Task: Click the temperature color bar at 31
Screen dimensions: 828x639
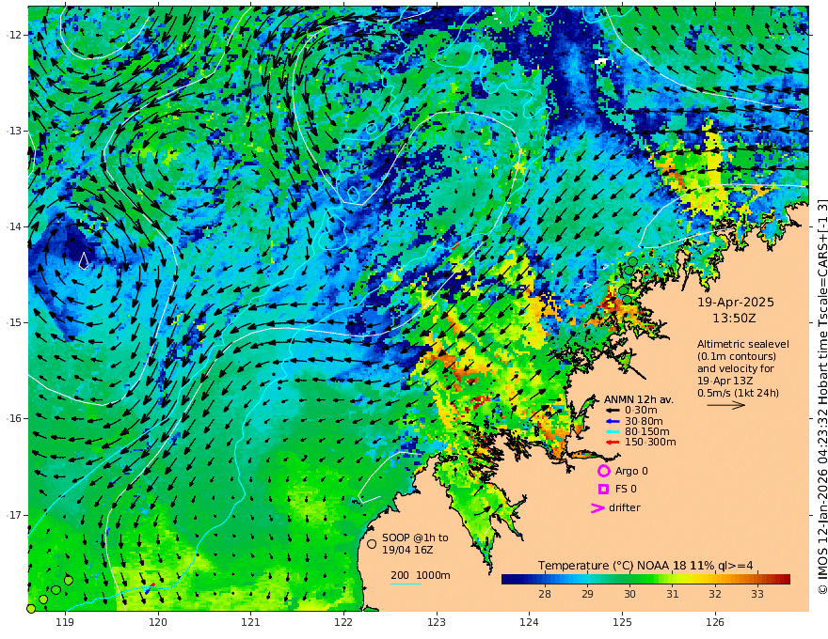Action: click(x=672, y=580)
